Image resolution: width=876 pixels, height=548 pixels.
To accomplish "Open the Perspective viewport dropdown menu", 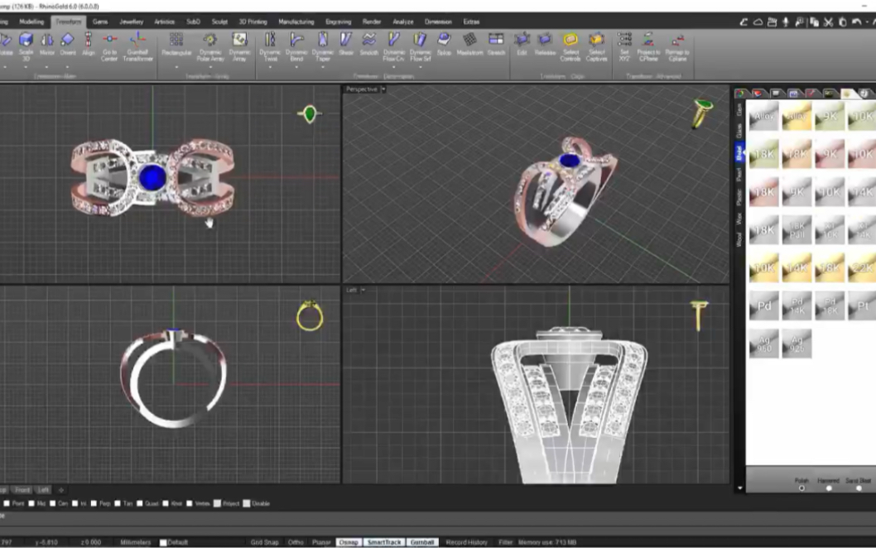I will (383, 89).
